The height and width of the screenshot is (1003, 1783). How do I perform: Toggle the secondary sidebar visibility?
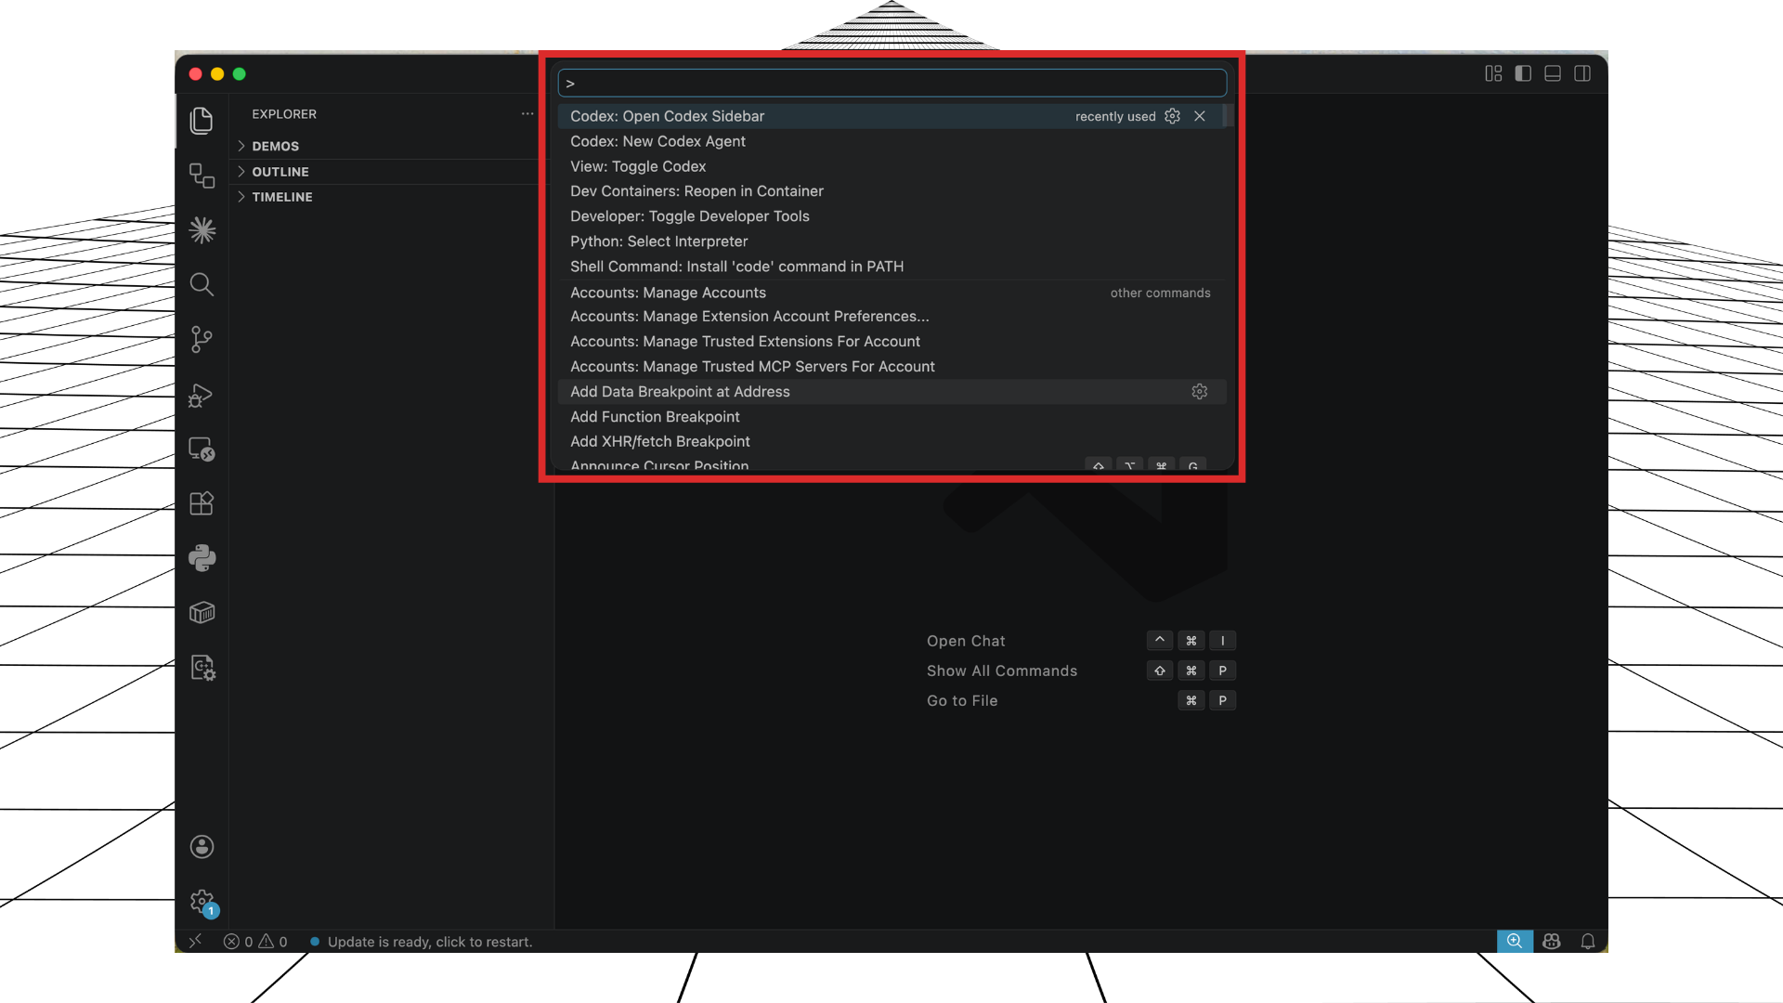pyautogui.click(x=1581, y=73)
